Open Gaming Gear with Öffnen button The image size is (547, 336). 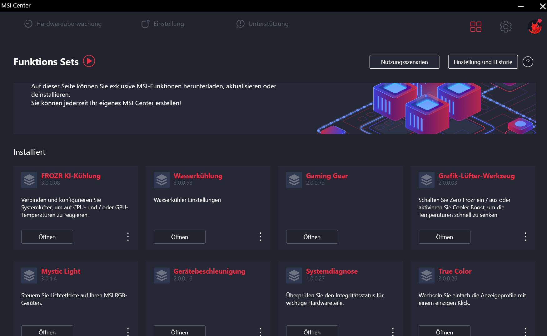coord(312,237)
